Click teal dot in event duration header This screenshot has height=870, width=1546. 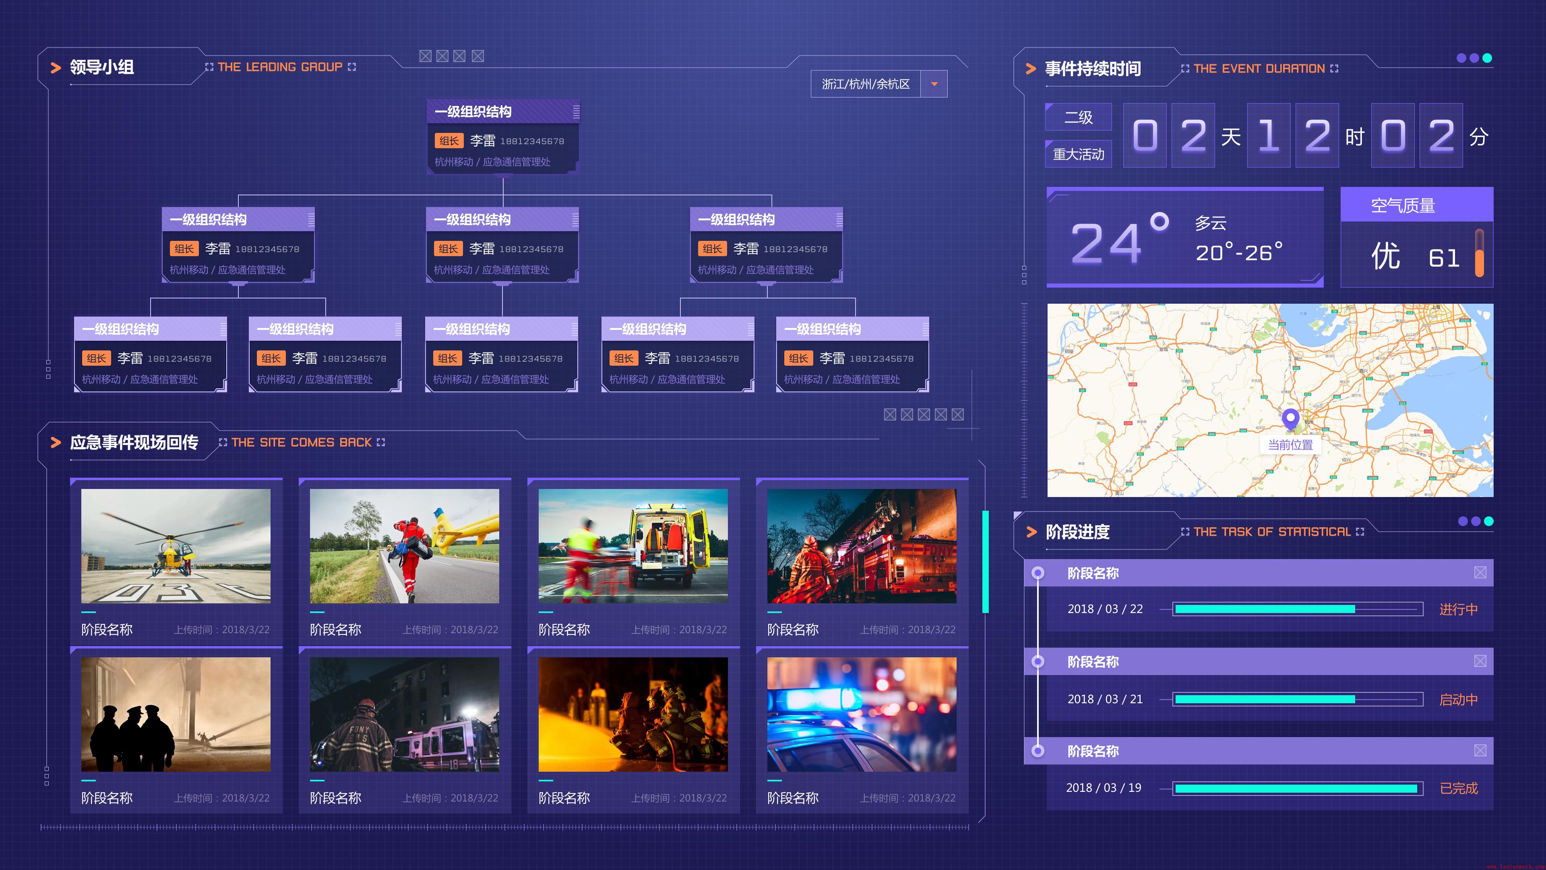coord(1487,58)
